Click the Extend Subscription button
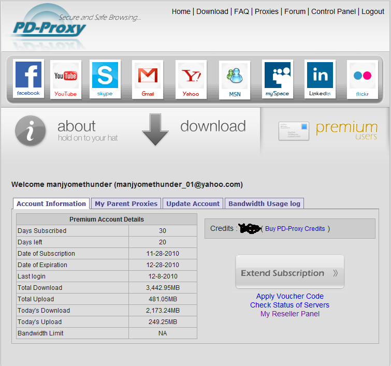391x366 pixels. pos(290,272)
